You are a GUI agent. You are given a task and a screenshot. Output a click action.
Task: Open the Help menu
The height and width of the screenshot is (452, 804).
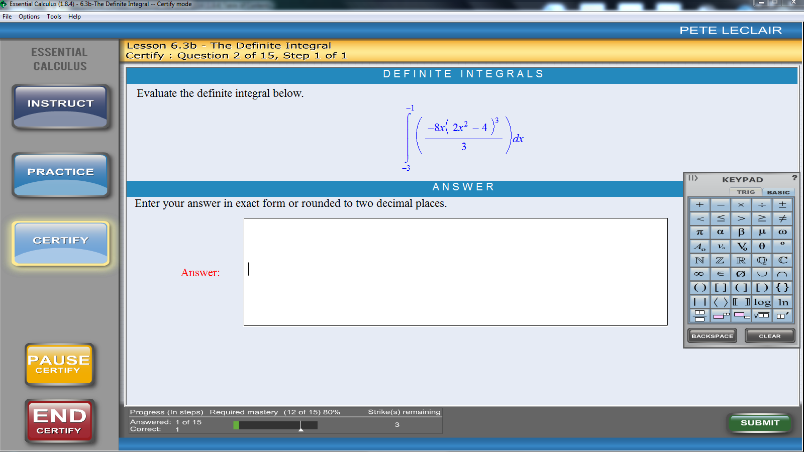pos(74,17)
